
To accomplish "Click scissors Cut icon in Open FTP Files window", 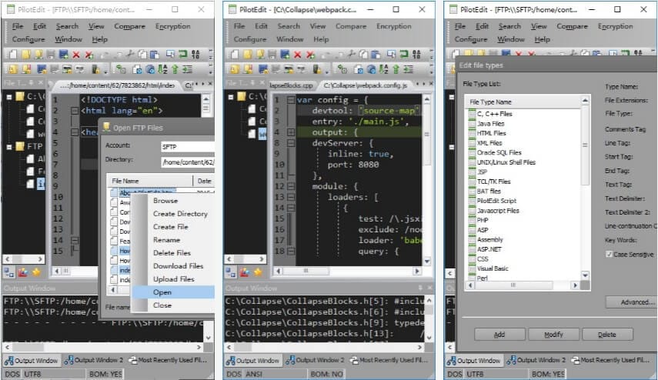I will click(x=130, y=54).
